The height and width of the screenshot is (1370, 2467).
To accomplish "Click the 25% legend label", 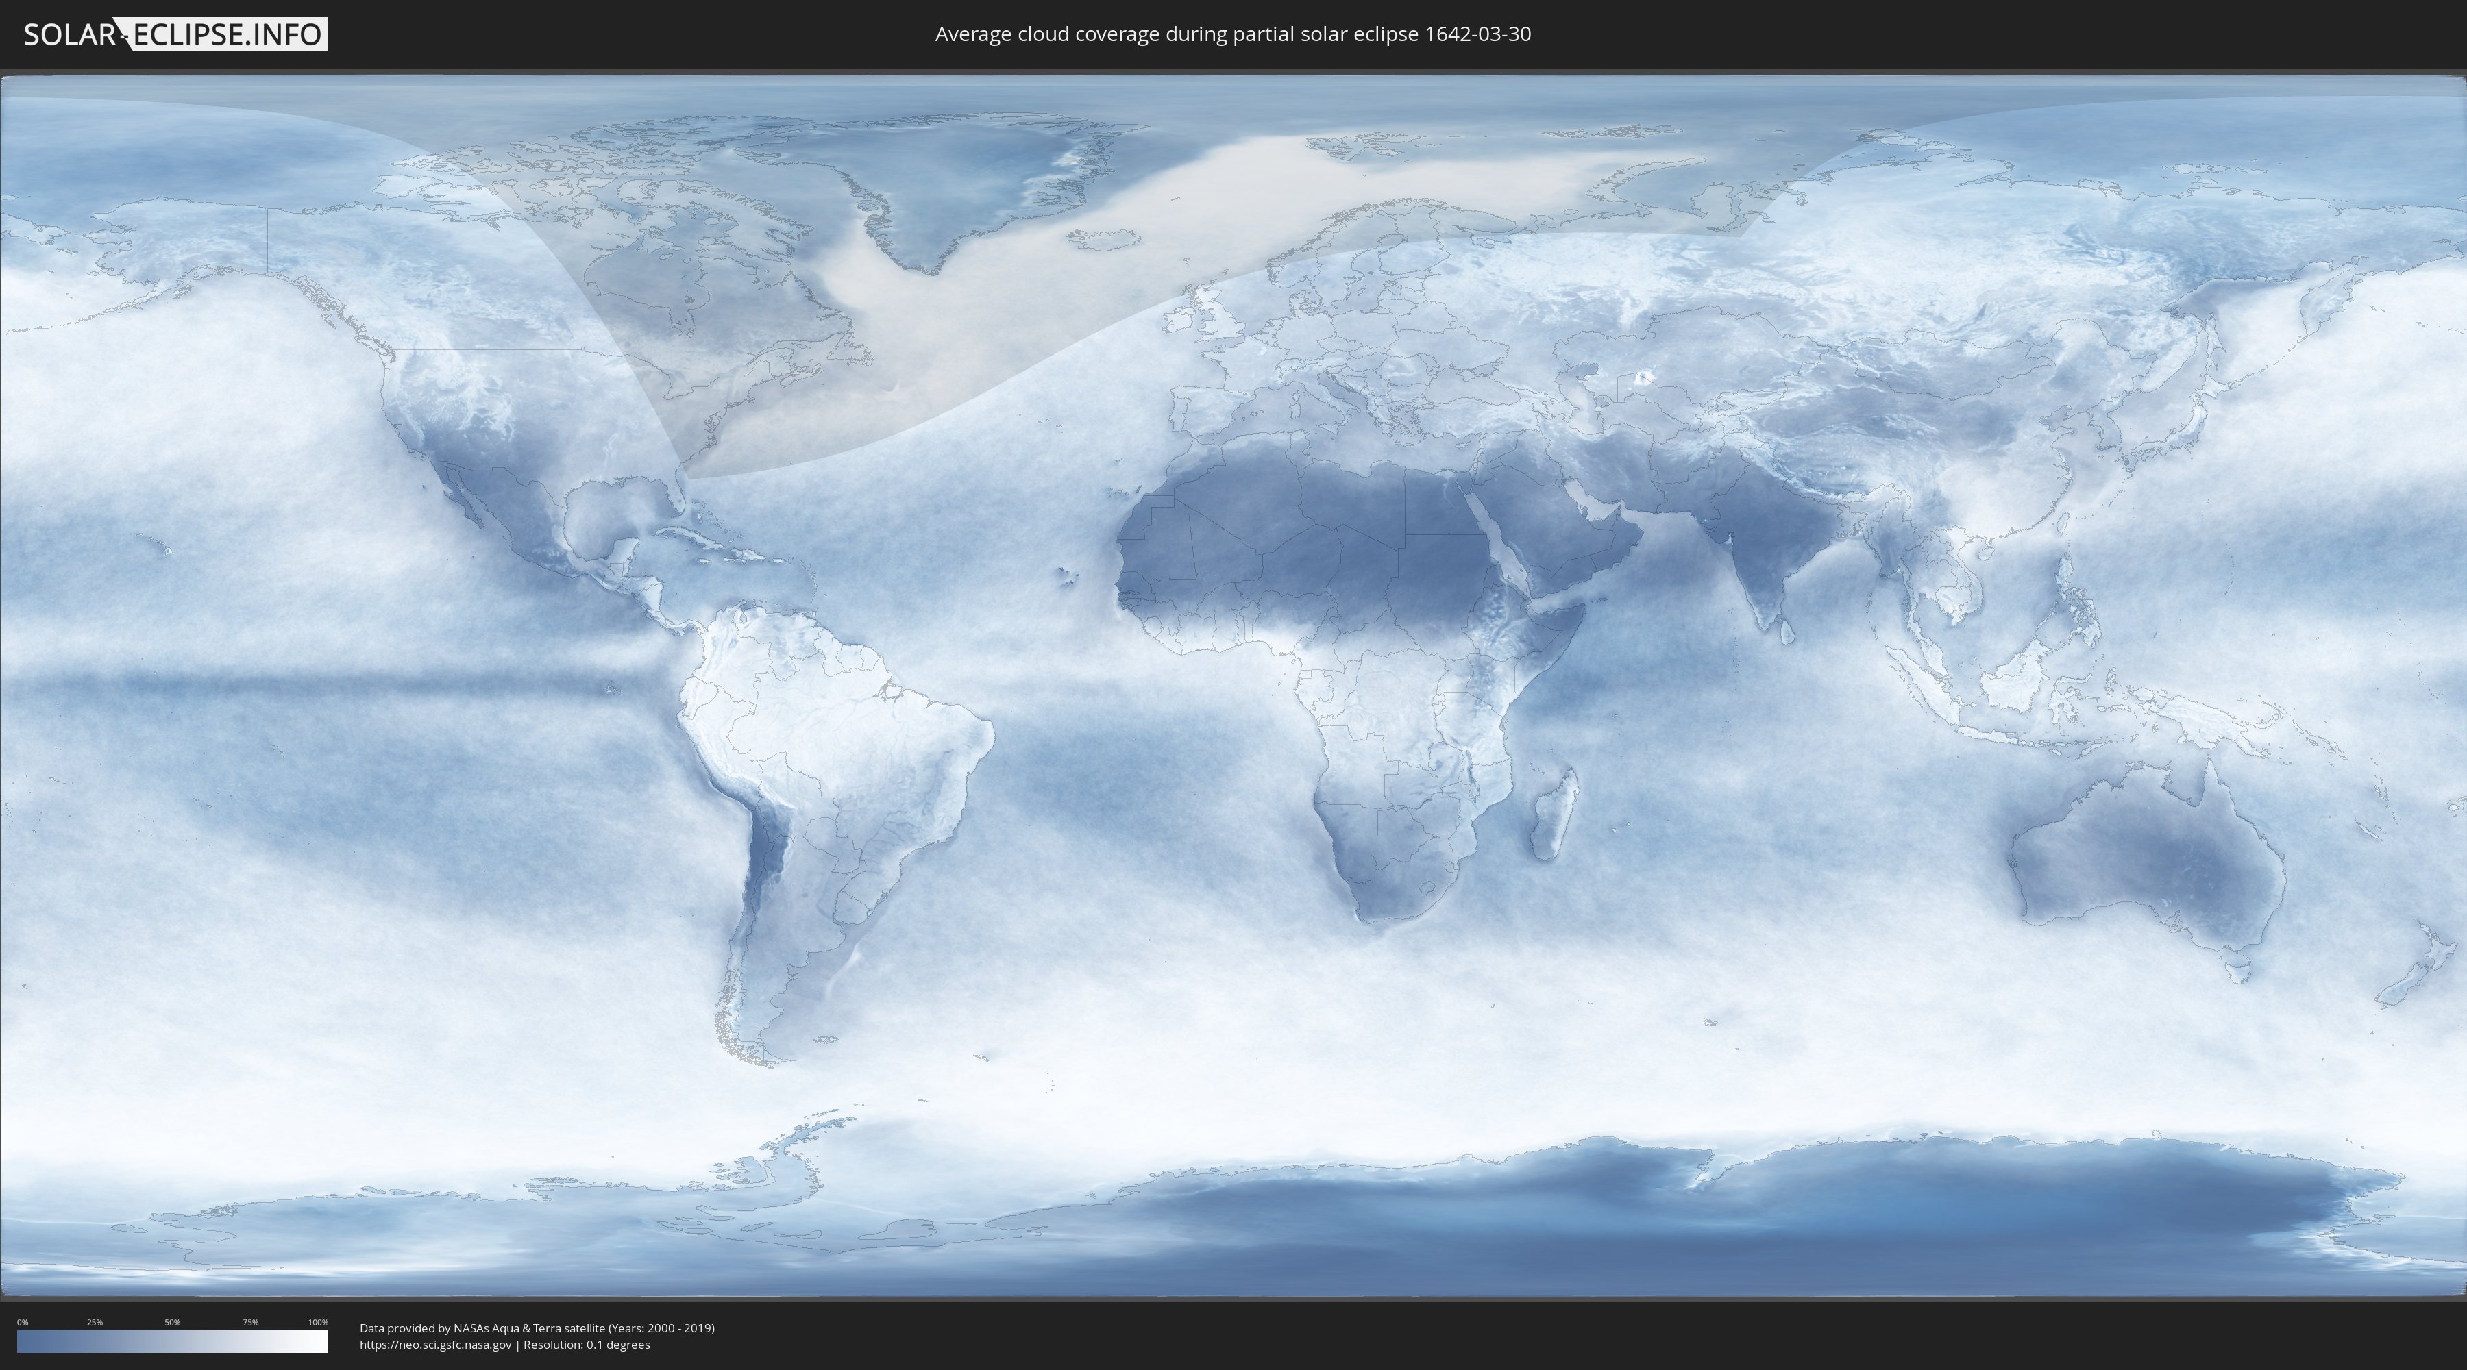I will tap(95, 1322).
